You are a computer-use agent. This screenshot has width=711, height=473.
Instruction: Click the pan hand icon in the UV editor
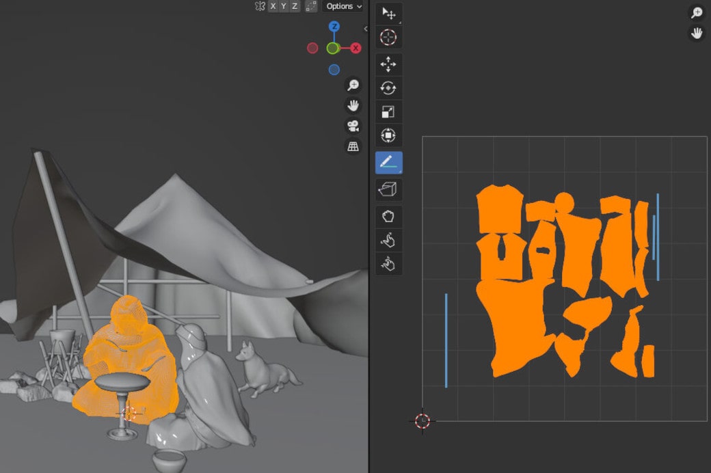click(696, 32)
